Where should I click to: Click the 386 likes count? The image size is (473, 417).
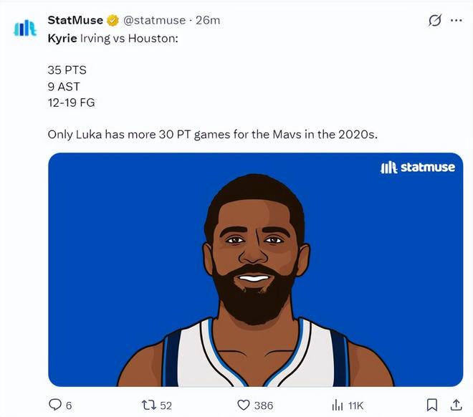click(x=264, y=406)
